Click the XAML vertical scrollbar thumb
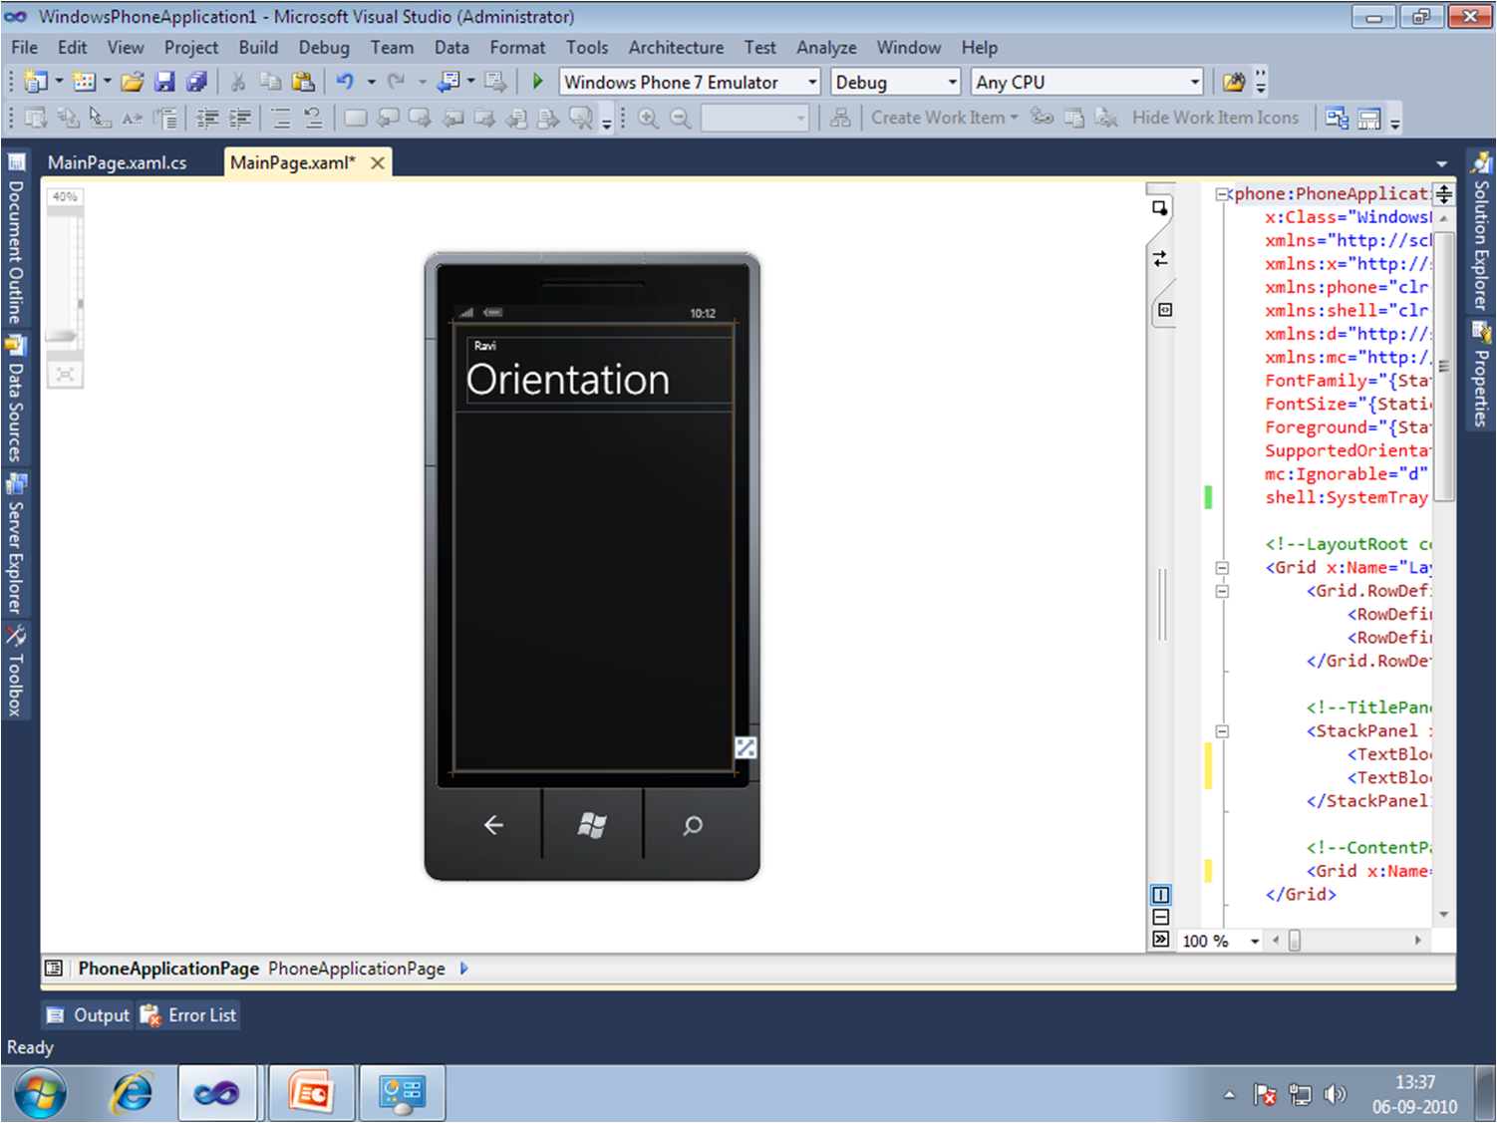The height and width of the screenshot is (1123, 1497). [1443, 367]
